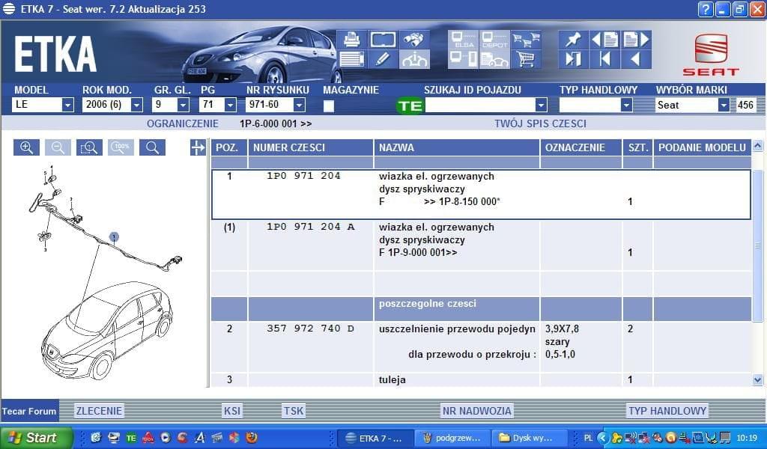The height and width of the screenshot is (449, 767).
Task: Open the NR RYSUNKU dropdown 971-60
Action: click(x=299, y=105)
